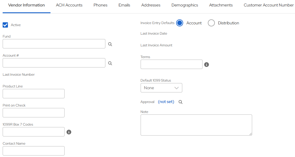Open the Attachments tab

pyautogui.click(x=221, y=5)
